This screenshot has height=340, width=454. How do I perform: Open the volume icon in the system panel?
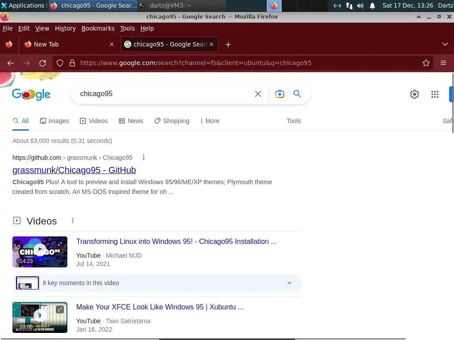[x=360, y=5]
